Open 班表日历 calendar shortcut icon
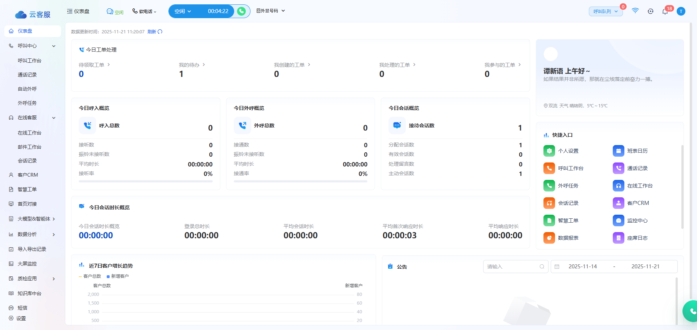Viewport: 697px width, 330px height. [x=618, y=151]
